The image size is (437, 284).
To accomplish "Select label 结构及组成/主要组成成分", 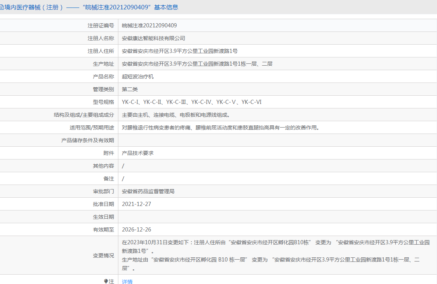I will click(84, 115).
